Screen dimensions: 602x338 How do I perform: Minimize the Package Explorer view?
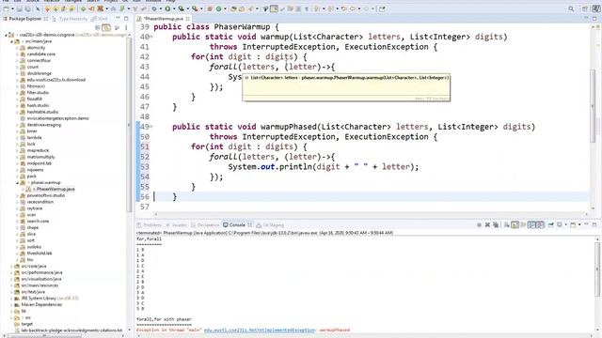pyautogui.click(x=118, y=18)
